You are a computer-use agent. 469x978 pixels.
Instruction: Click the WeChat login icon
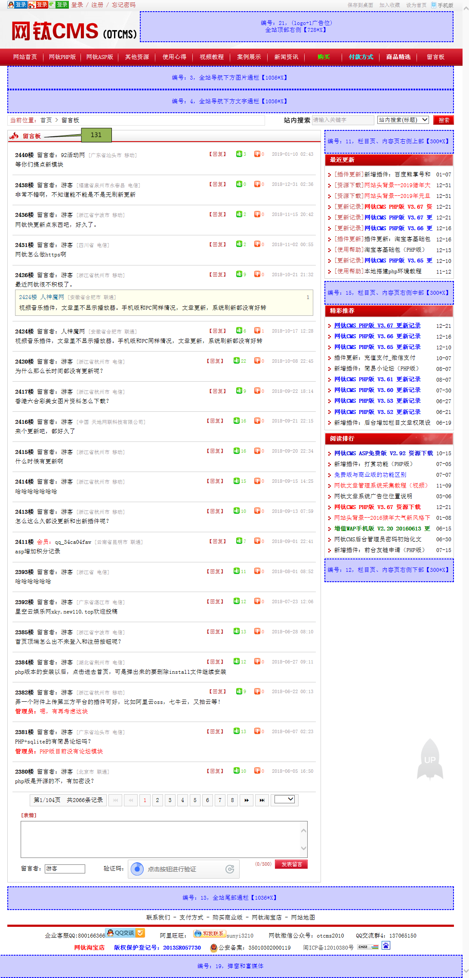point(52,5)
